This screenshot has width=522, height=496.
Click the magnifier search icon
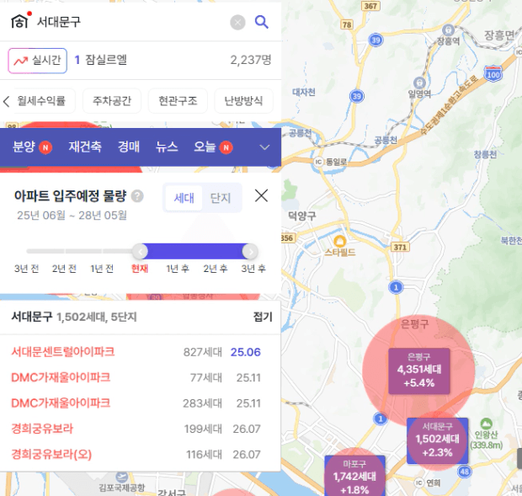(x=262, y=22)
